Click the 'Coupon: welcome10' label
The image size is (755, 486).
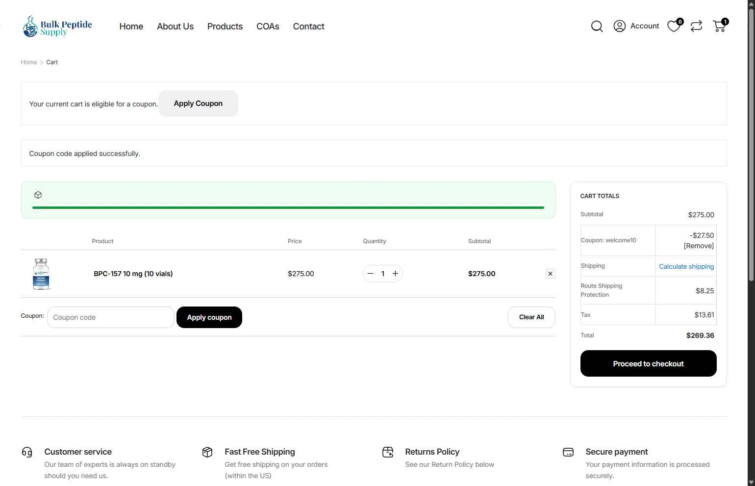click(x=608, y=240)
